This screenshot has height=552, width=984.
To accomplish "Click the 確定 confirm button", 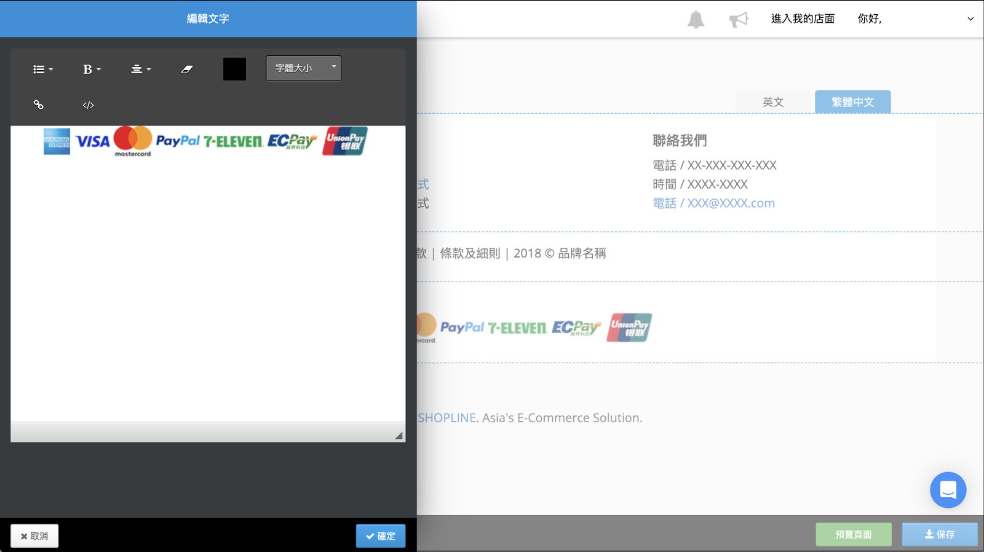I will (381, 536).
